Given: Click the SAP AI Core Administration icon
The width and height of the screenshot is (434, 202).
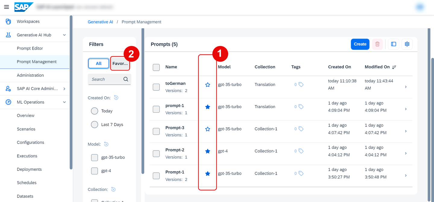Looking at the screenshot, I should 8,89.
